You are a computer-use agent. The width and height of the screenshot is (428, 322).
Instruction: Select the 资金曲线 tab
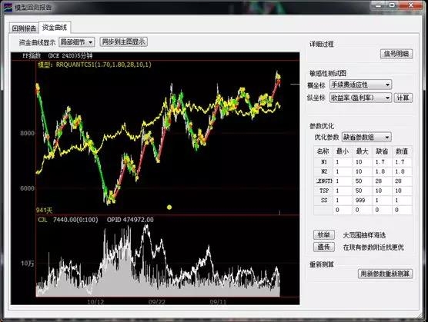pyautogui.click(x=55, y=27)
